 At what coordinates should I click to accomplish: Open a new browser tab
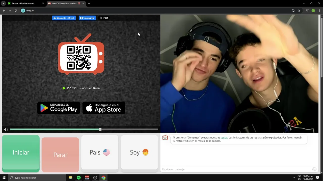pyautogui.click(x=89, y=4)
